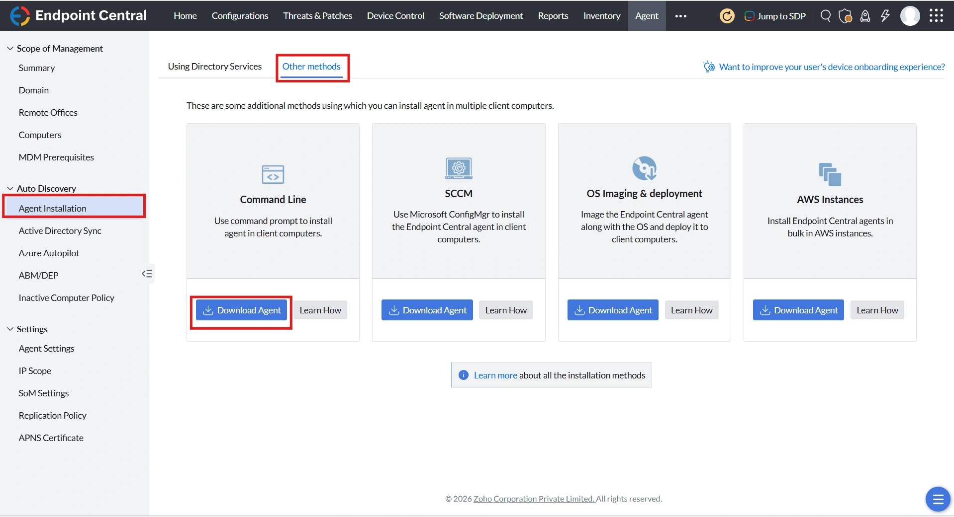Open the Configurations menu

pyautogui.click(x=240, y=16)
